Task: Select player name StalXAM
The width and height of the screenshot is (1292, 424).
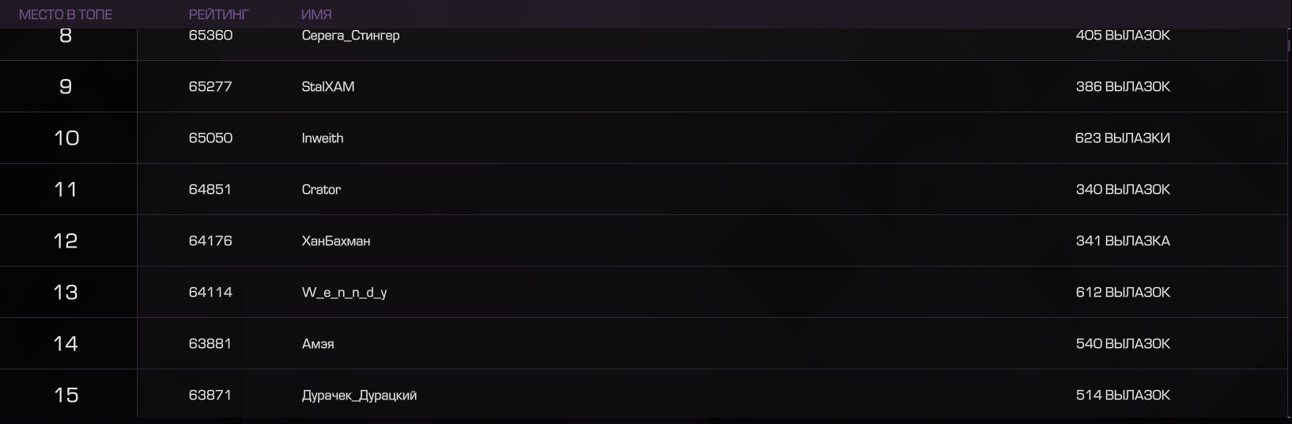Action: tap(328, 86)
